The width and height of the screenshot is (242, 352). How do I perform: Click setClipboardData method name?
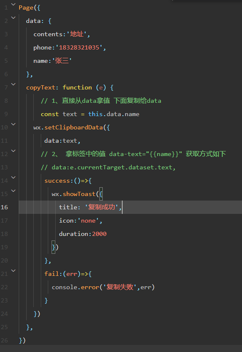click(x=74, y=127)
